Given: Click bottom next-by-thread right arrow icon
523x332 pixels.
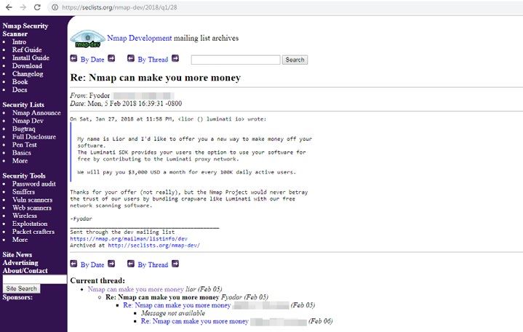Looking at the screenshot, I should tap(175, 264).
